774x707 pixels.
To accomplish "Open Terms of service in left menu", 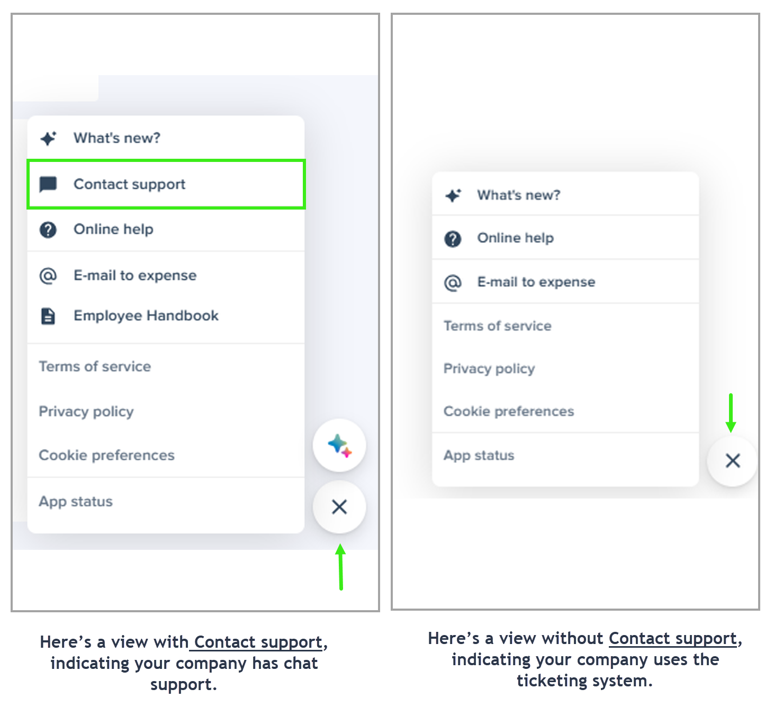I will [x=95, y=367].
